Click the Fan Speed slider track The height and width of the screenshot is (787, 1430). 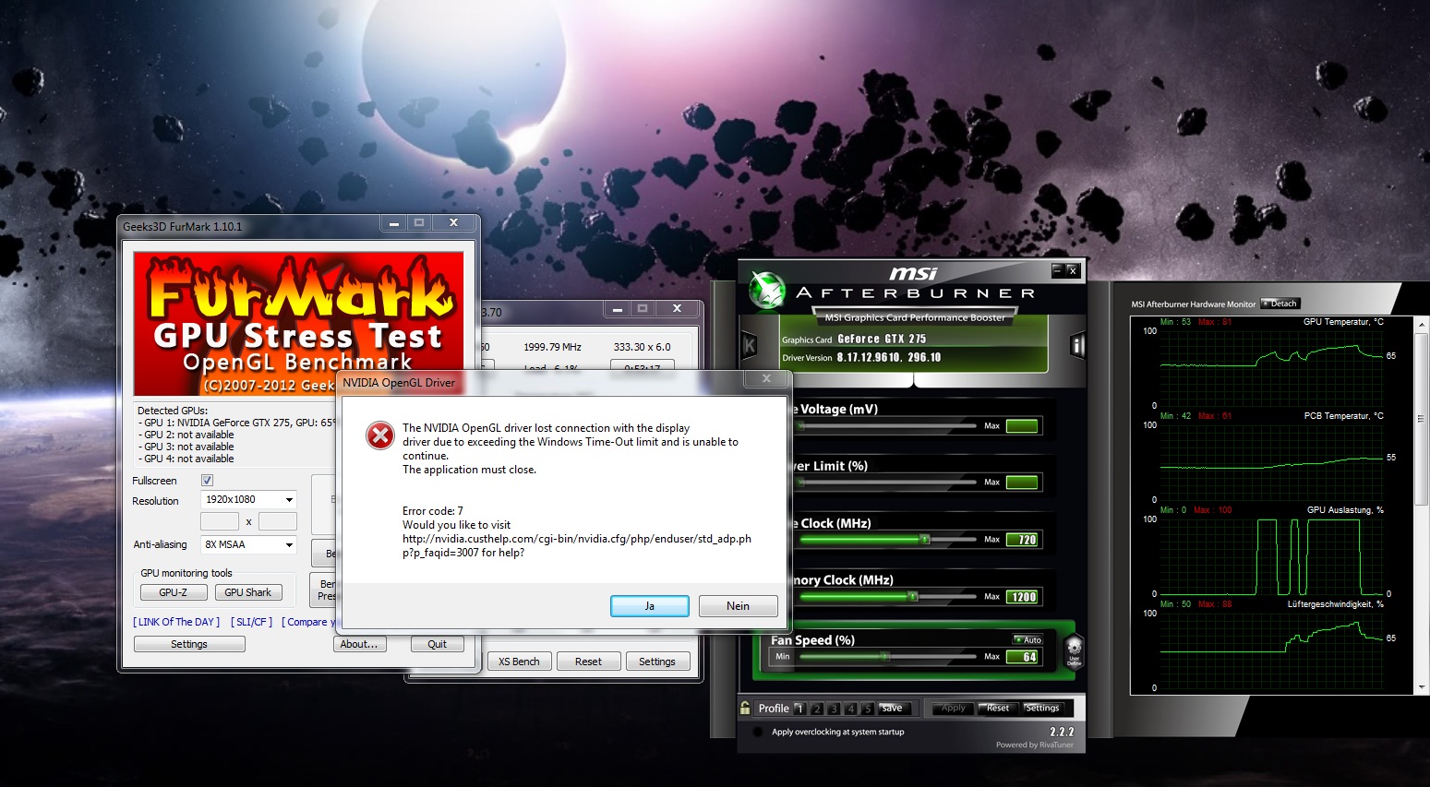(x=887, y=657)
